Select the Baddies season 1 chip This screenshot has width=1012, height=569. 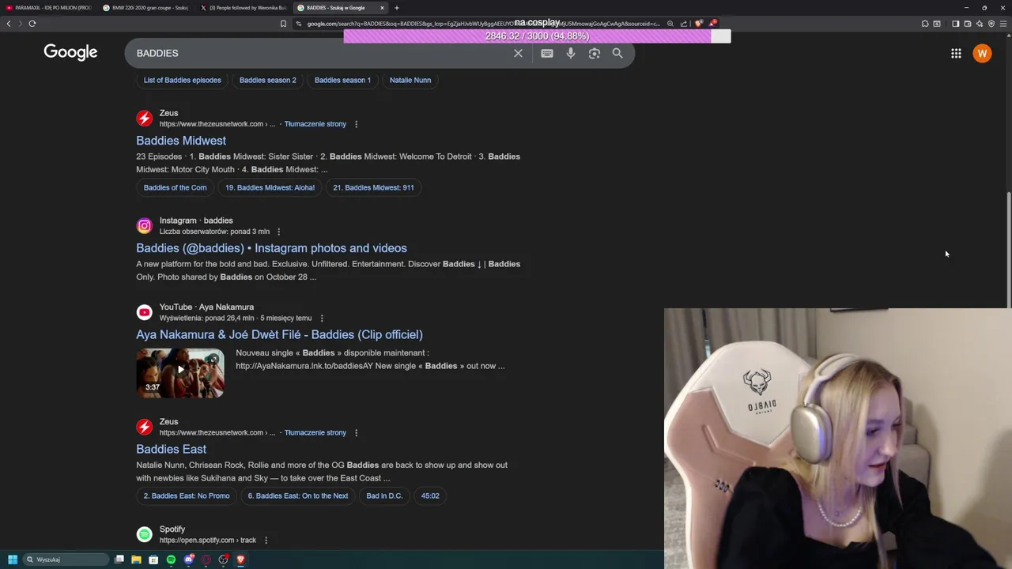(x=342, y=80)
